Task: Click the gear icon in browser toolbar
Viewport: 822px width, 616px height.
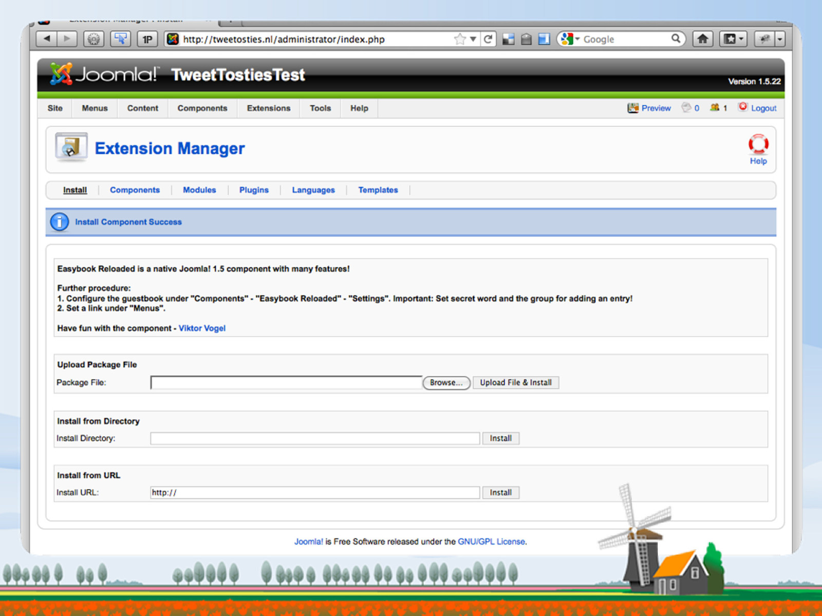Action: pyautogui.click(x=94, y=39)
